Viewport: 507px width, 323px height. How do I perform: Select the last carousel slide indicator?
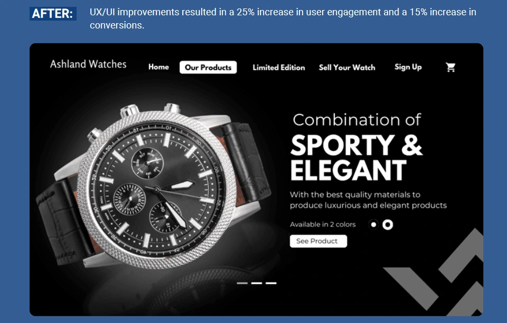click(271, 283)
